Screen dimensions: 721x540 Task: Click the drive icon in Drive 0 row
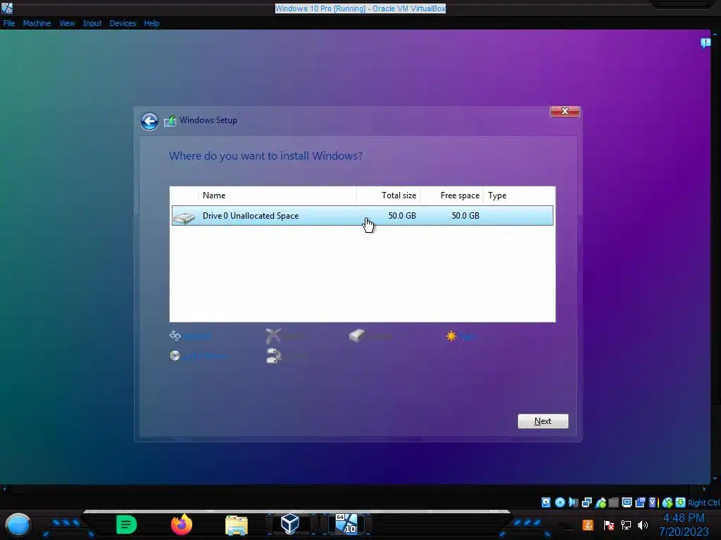(x=184, y=217)
